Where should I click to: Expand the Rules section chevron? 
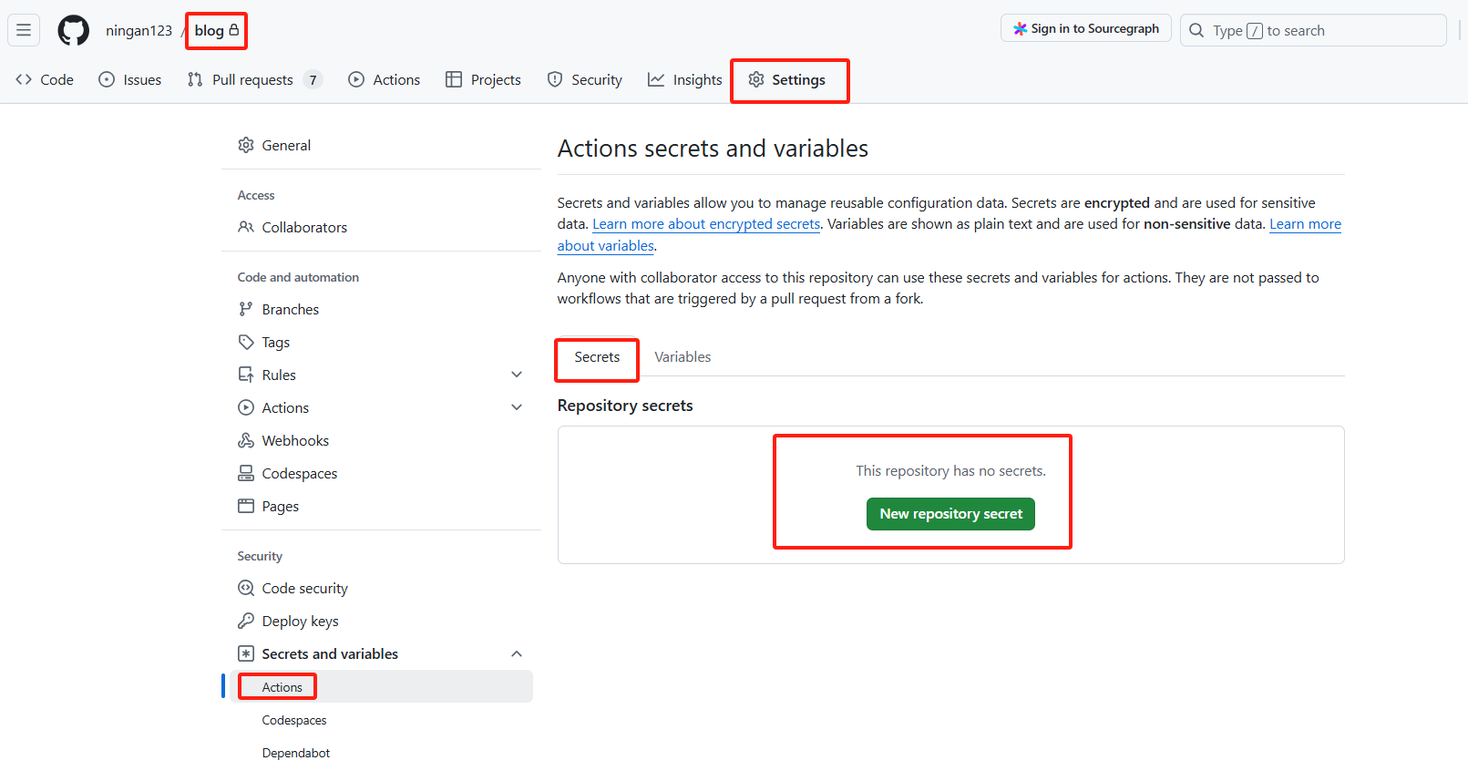(517, 375)
